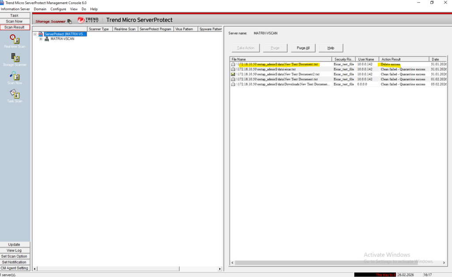Sort results by User Name column
Image resolution: width=452 pixels, height=277 pixels.
tap(367, 59)
